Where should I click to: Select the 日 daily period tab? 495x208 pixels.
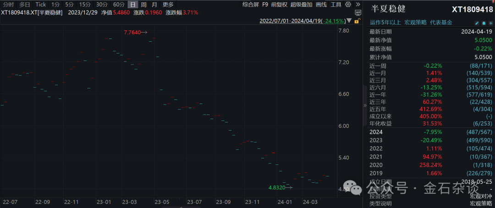(133, 5)
